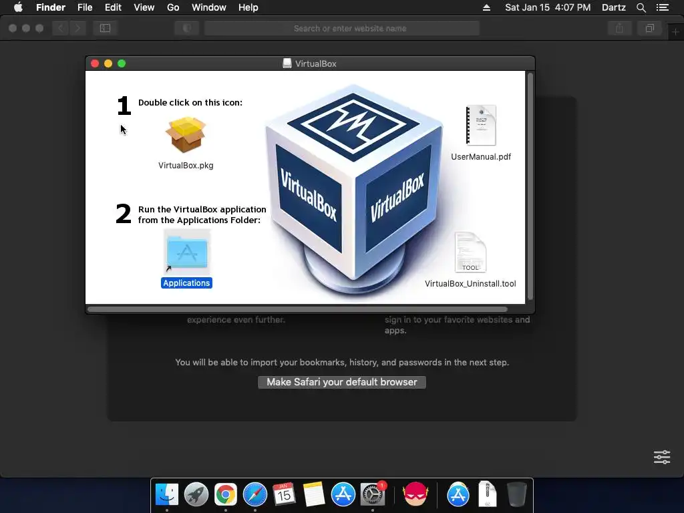The width and height of the screenshot is (684, 513).
Task: Open Spotlight search magnifier in menu bar
Action: [641, 7]
